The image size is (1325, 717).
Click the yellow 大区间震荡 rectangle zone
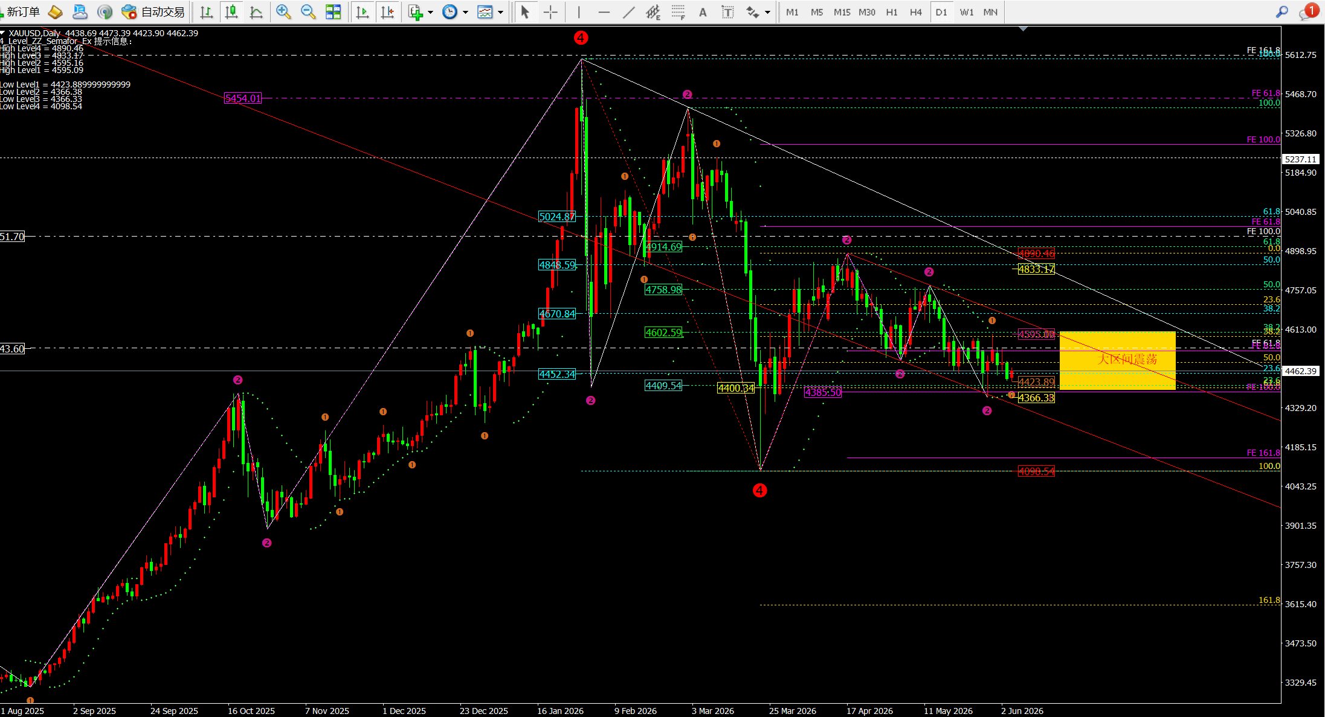coord(1117,360)
